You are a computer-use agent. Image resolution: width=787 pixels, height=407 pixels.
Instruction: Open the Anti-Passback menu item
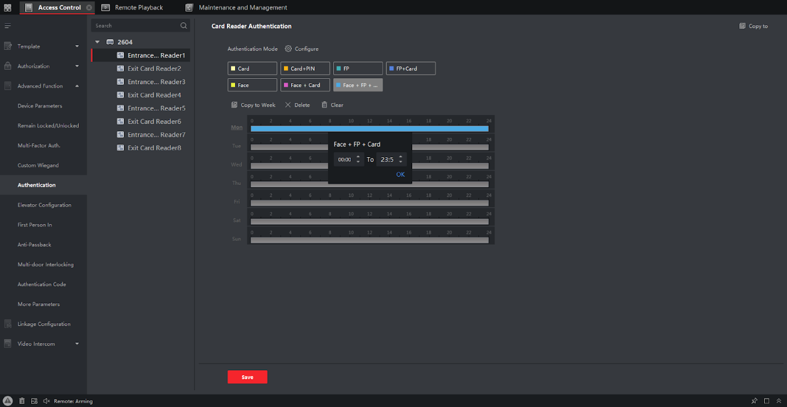34,244
